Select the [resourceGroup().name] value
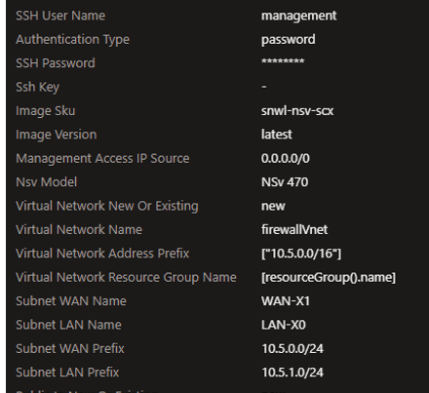 coord(329,278)
